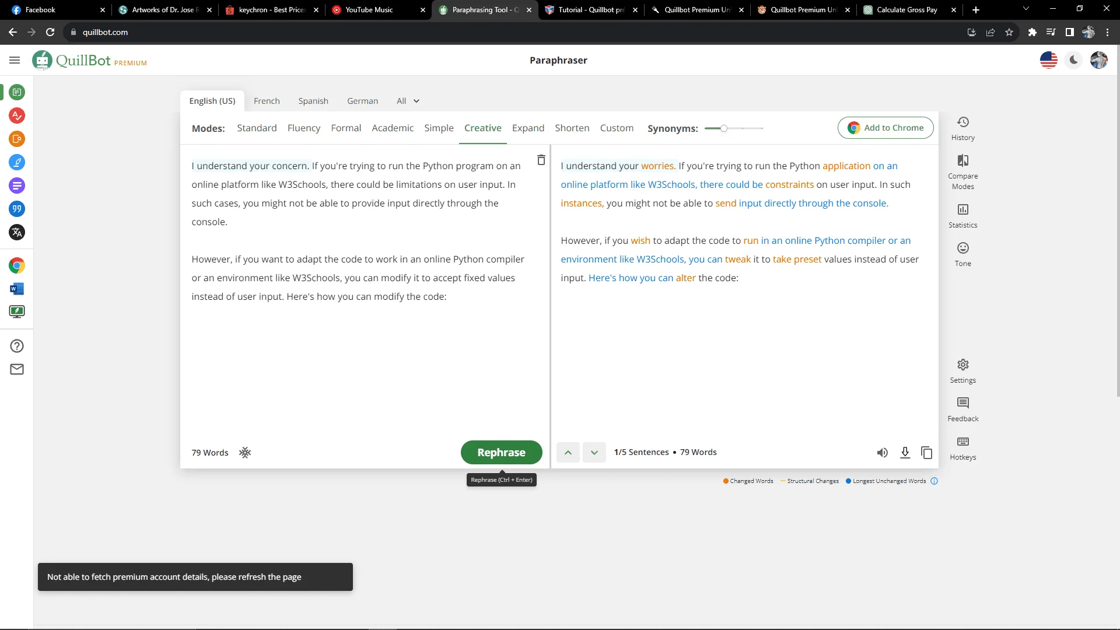Image resolution: width=1120 pixels, height=630 pixels.
Task: Open the US flag language selector
Action: pos(1048,60)
